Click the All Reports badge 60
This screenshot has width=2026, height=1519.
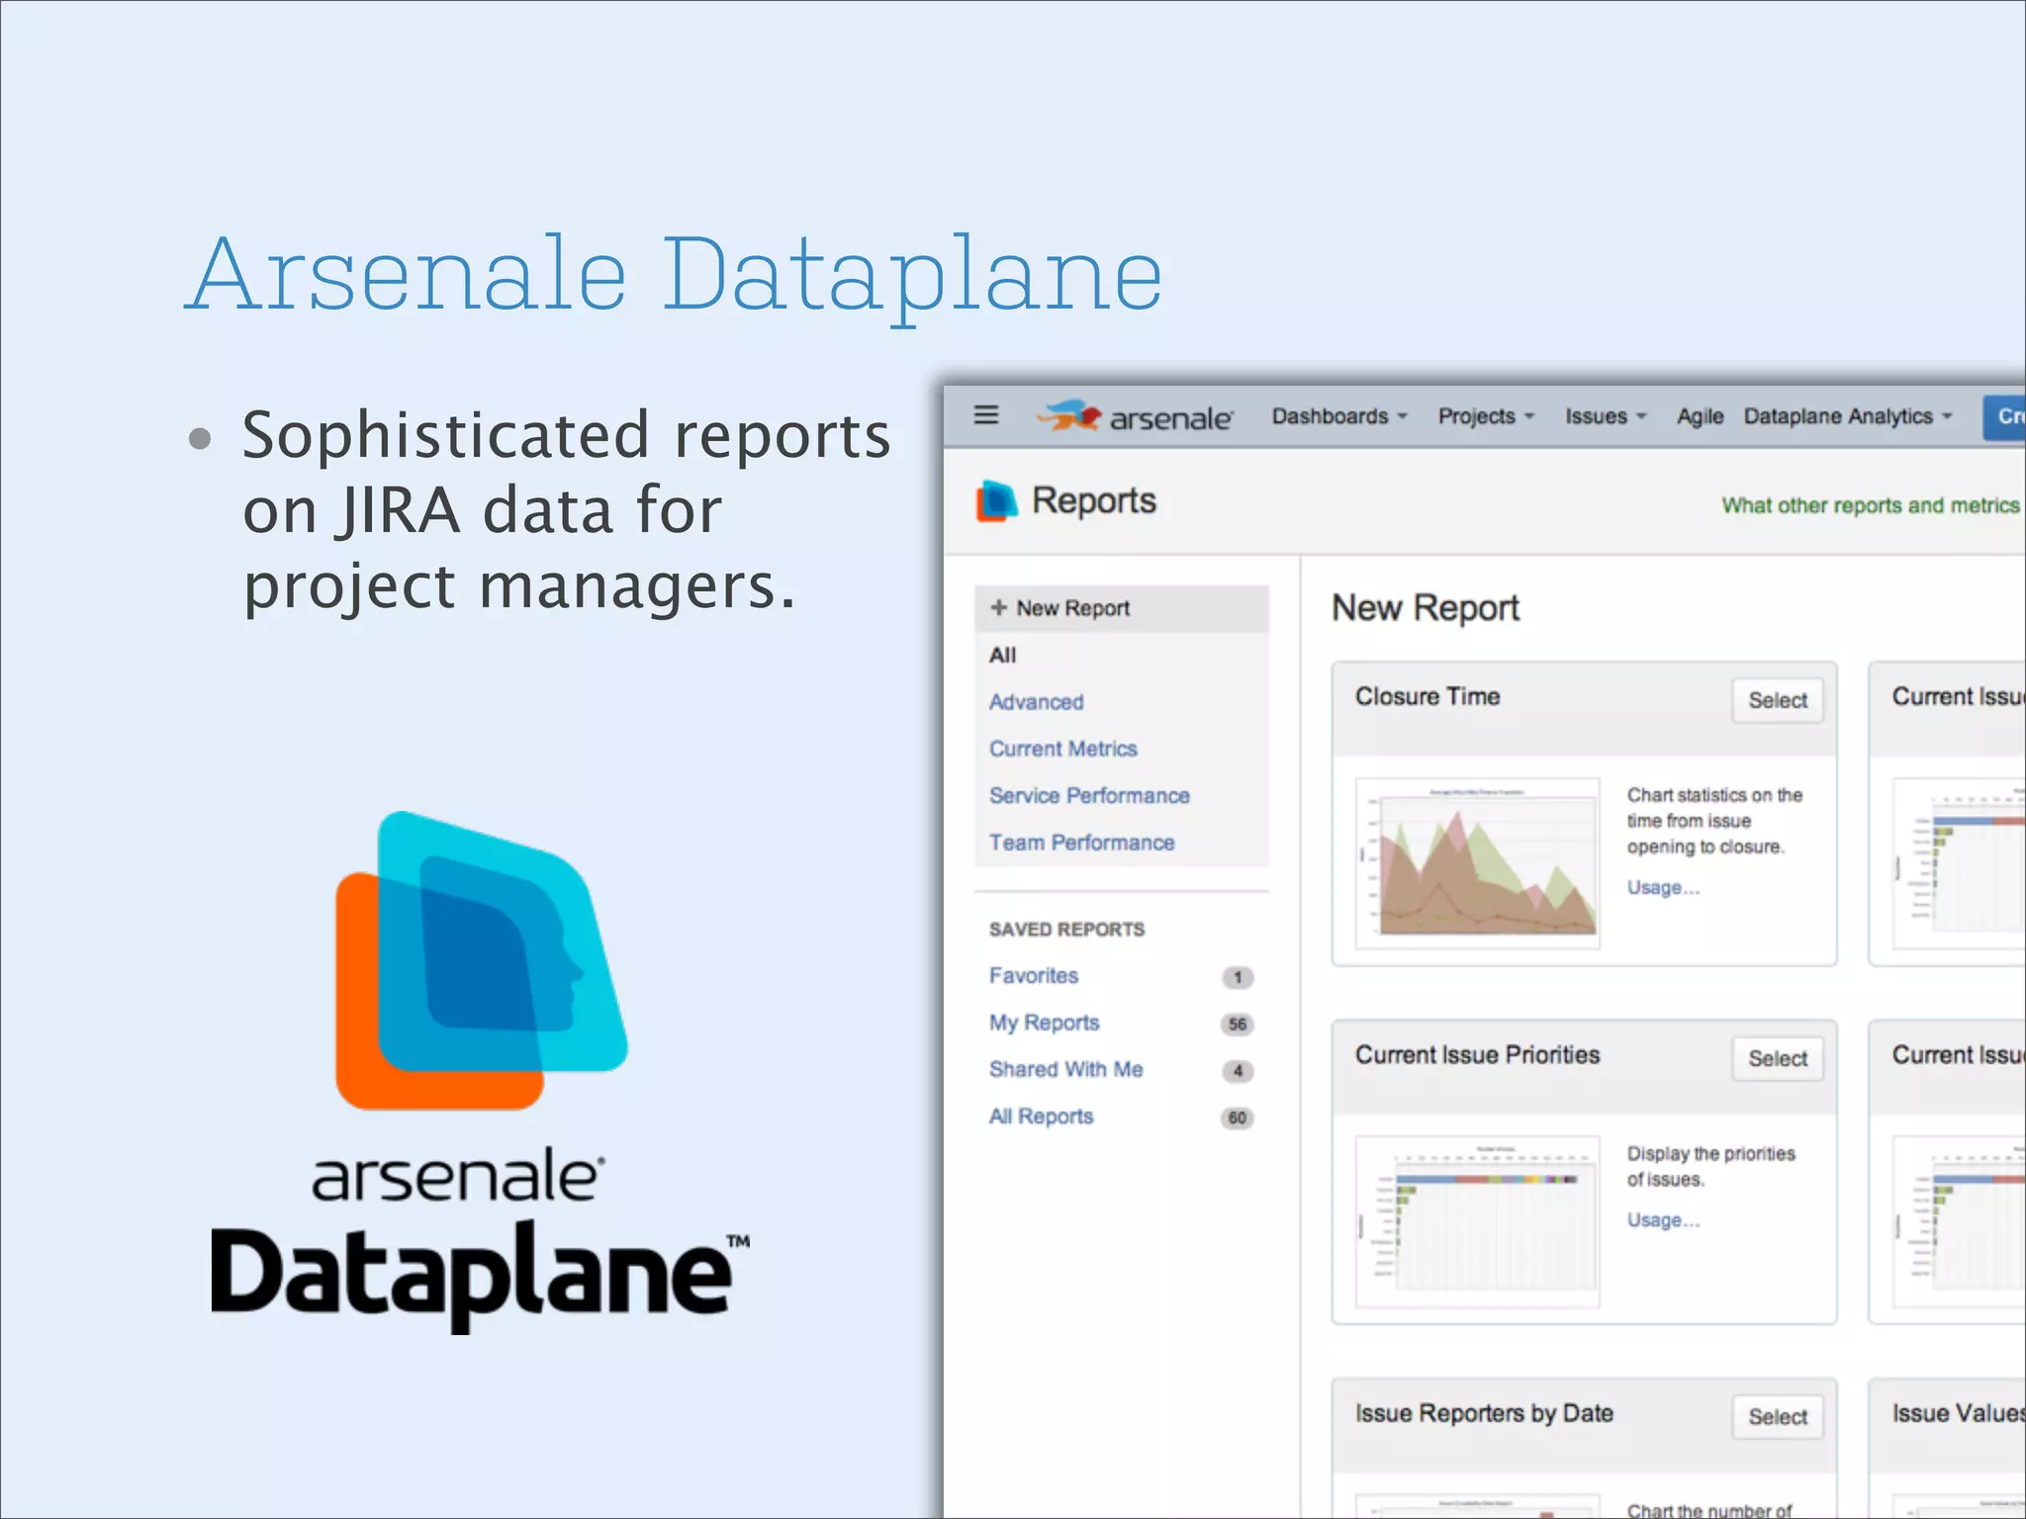(x=1238, y=1117)
